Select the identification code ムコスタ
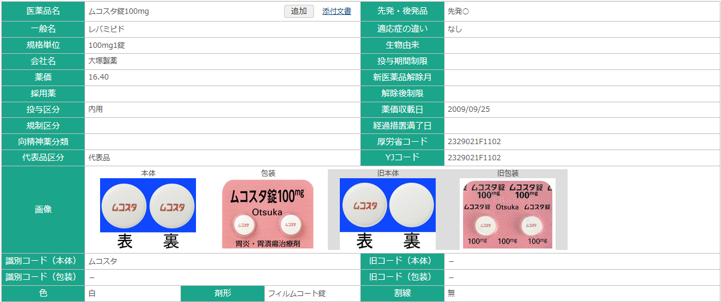721x302 pixels. coord(103,261)
